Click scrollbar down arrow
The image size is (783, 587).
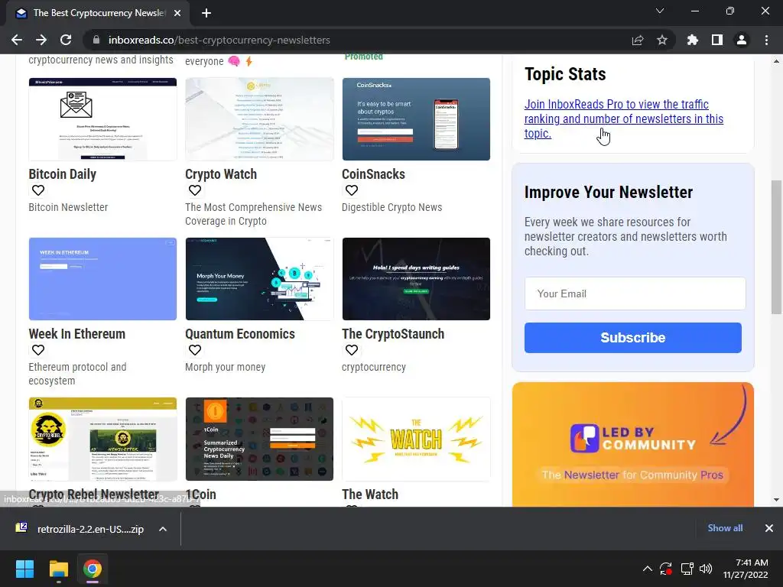[776, 500]
